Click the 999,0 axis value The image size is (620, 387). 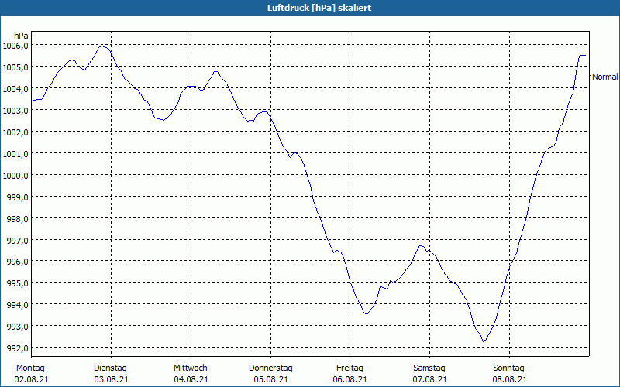18,197
